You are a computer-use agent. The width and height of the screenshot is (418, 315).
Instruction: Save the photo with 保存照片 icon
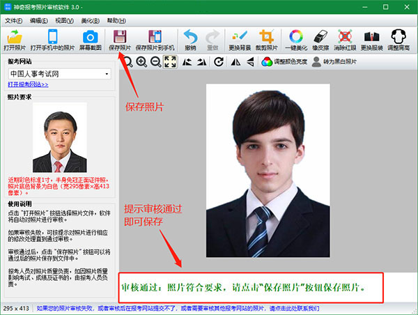119,40
